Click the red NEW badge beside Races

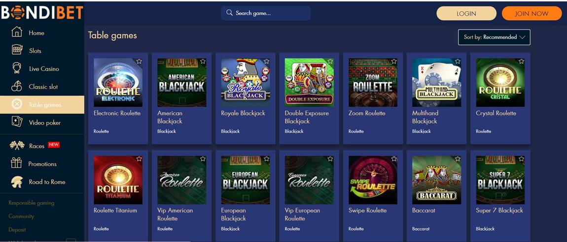point(54,145)
